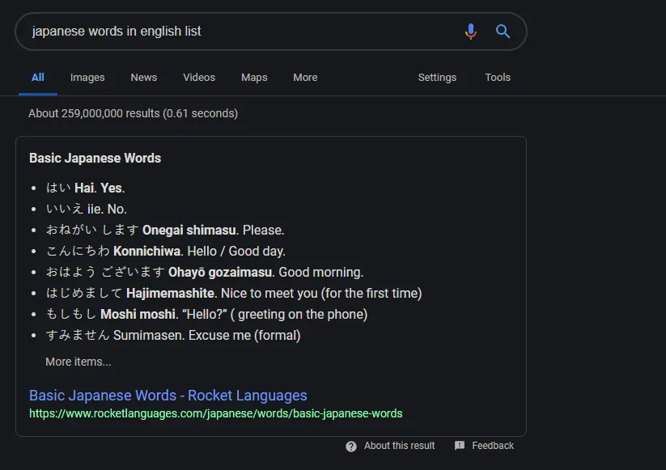Click the rocketlanguages.com green URL

point(215,413)
